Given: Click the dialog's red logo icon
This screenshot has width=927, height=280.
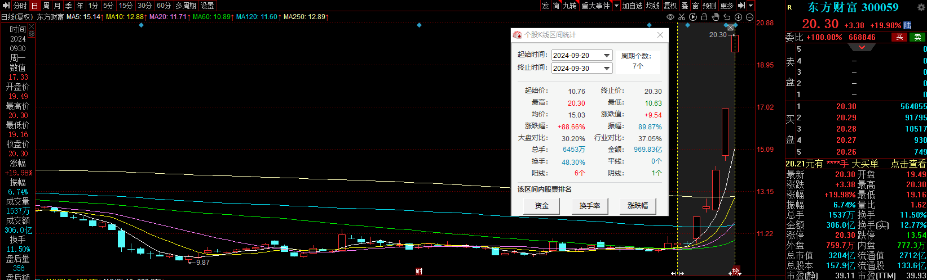Looking at the screenshot, I should (x=517, y=35).
